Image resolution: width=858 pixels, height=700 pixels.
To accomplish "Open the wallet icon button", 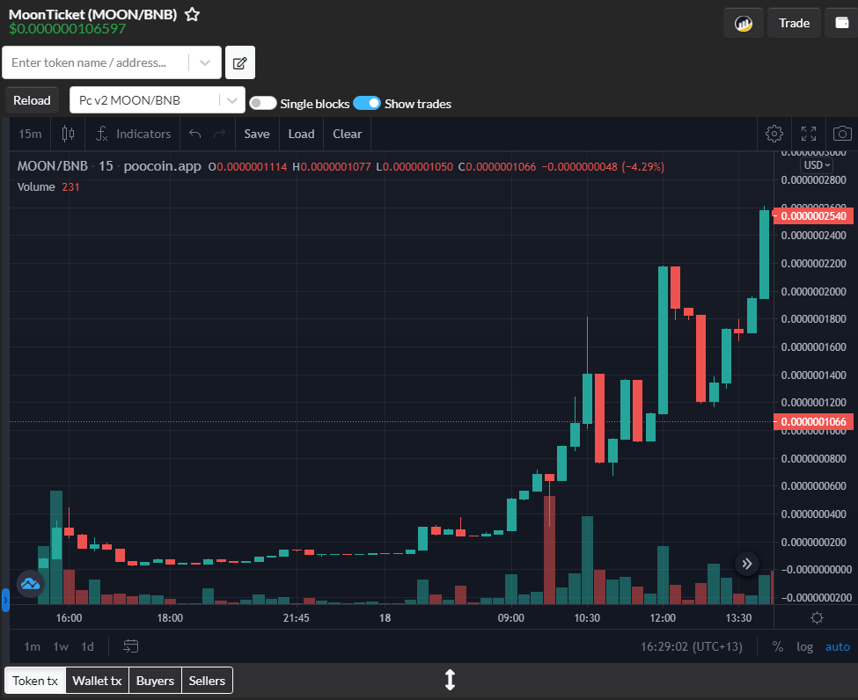I will click(x=841, y=23).
